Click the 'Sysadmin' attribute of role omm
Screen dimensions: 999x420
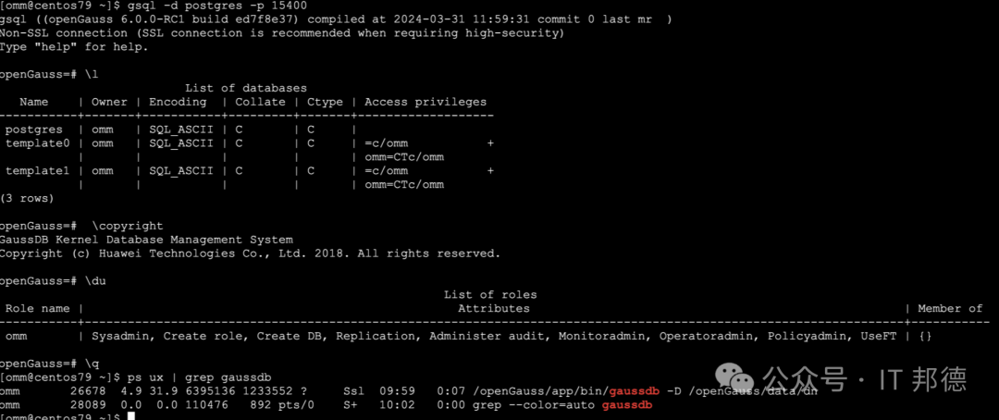[119, 336]
